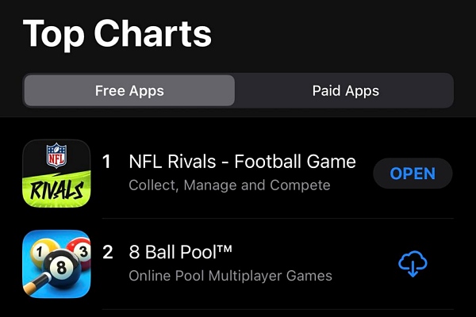The width and height of the screenshot is (476, 317).
Task: Open the NFL Rivals - Football Game title
Action: pyautogui.click(x=242, y=162)
